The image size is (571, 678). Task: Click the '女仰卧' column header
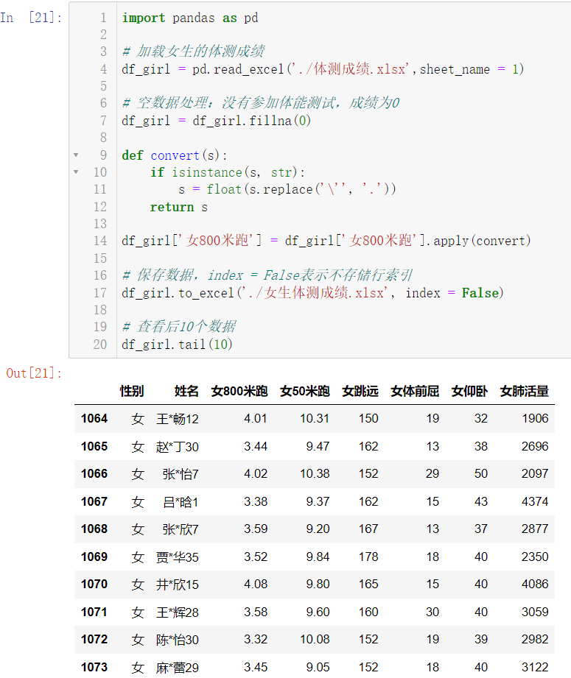pos(470,392)
